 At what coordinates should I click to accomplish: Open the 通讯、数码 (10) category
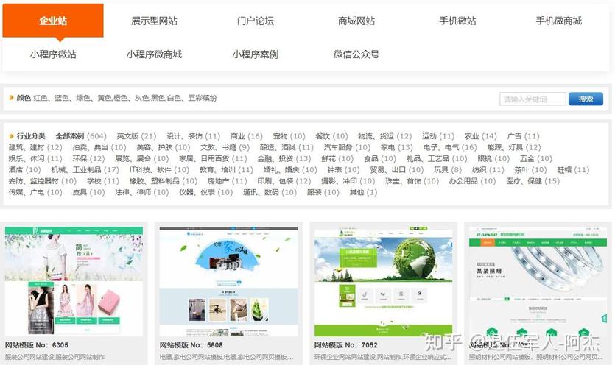point(270,192)
